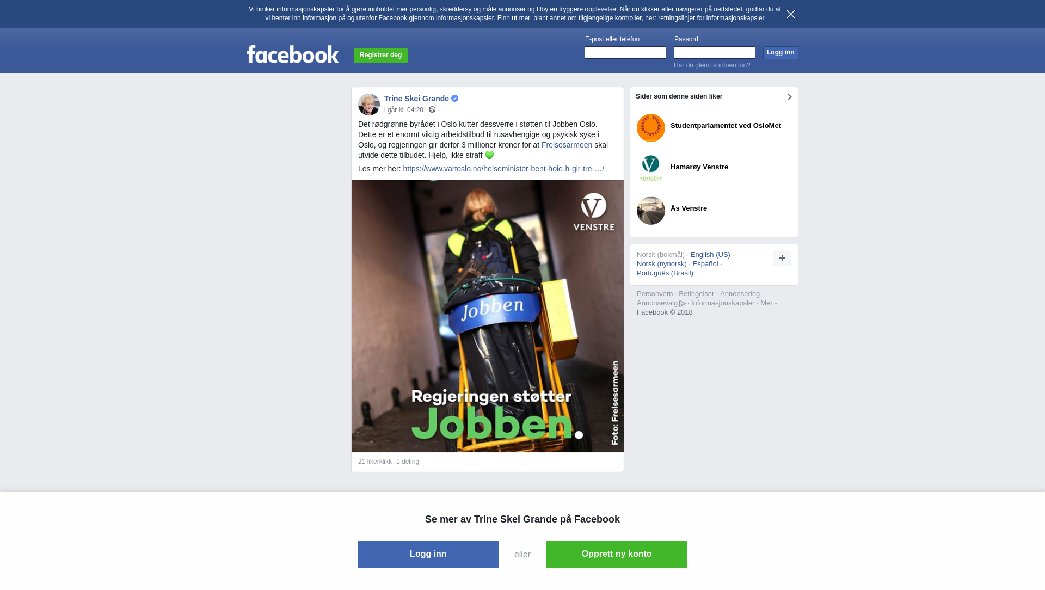This screenshot has width=1045, height=590.
Task: Click the public globe icon on the post
Action: point(432,109)
